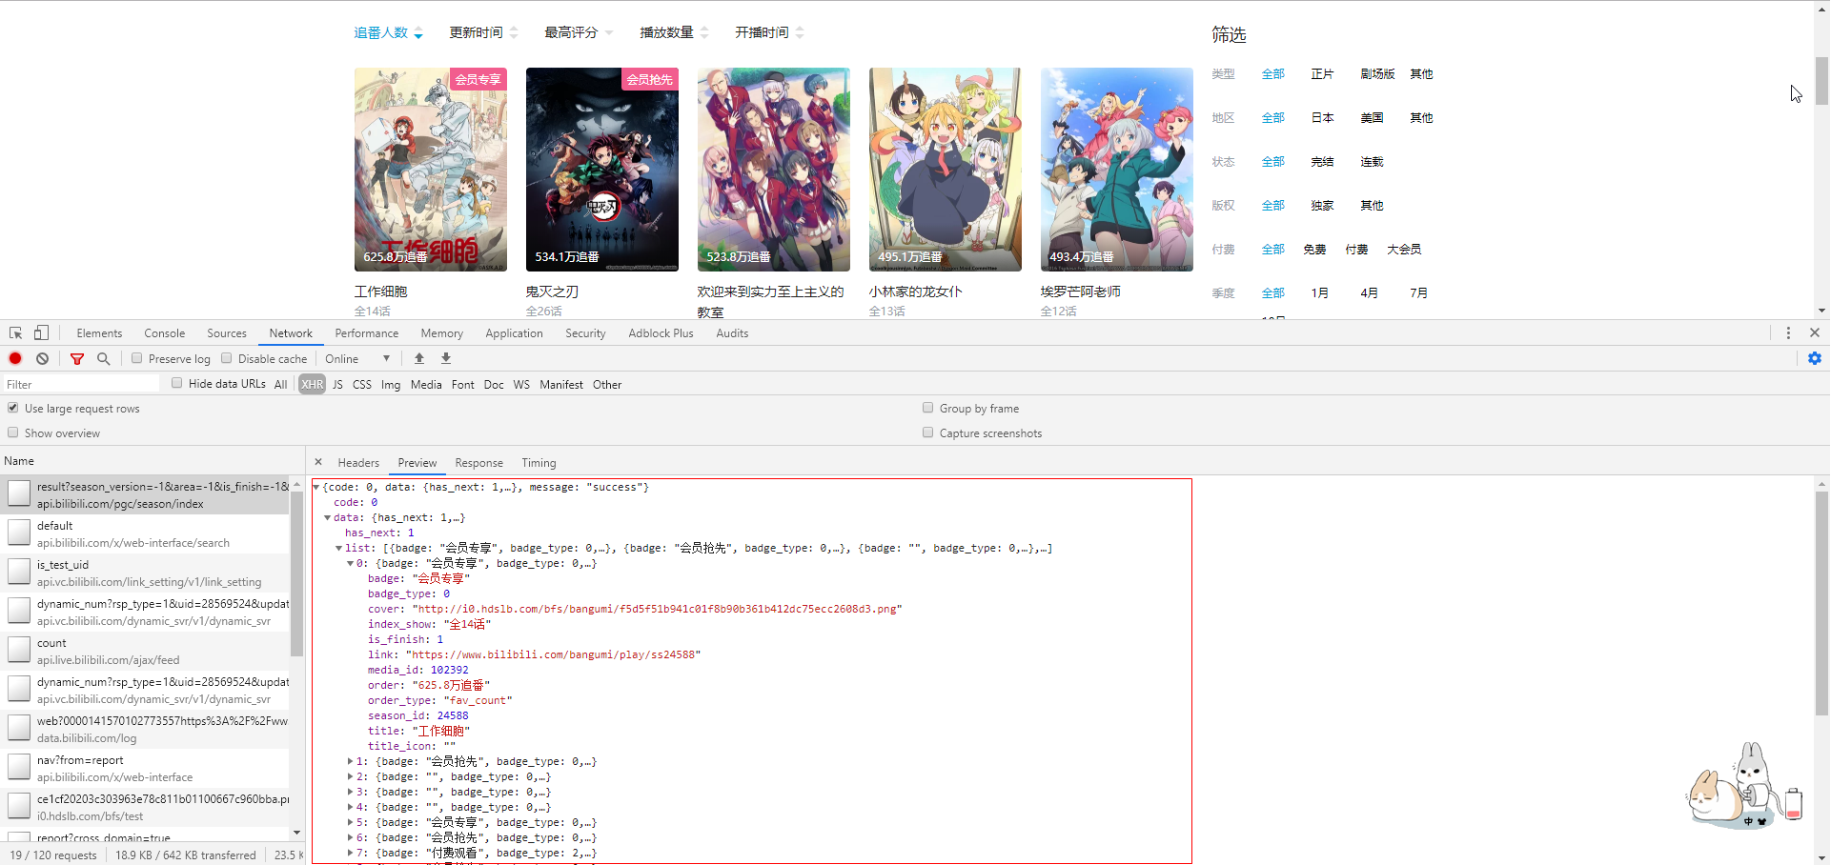Screen dimensions: 1831x865
Task: Select the inspect element cursor tool
Action: pyautogui.click(x=14, y=332)
